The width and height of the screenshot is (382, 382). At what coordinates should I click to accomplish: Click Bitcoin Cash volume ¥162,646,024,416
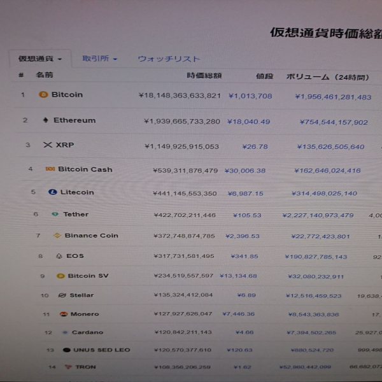(x=328, y=171)
